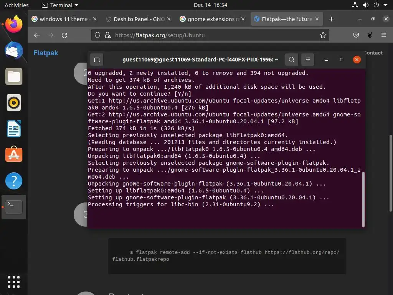Viewport: 393px width, 295px height.
Task: Expand the system menu arrow
Action: pyautogui.click(x=385, y=5)
